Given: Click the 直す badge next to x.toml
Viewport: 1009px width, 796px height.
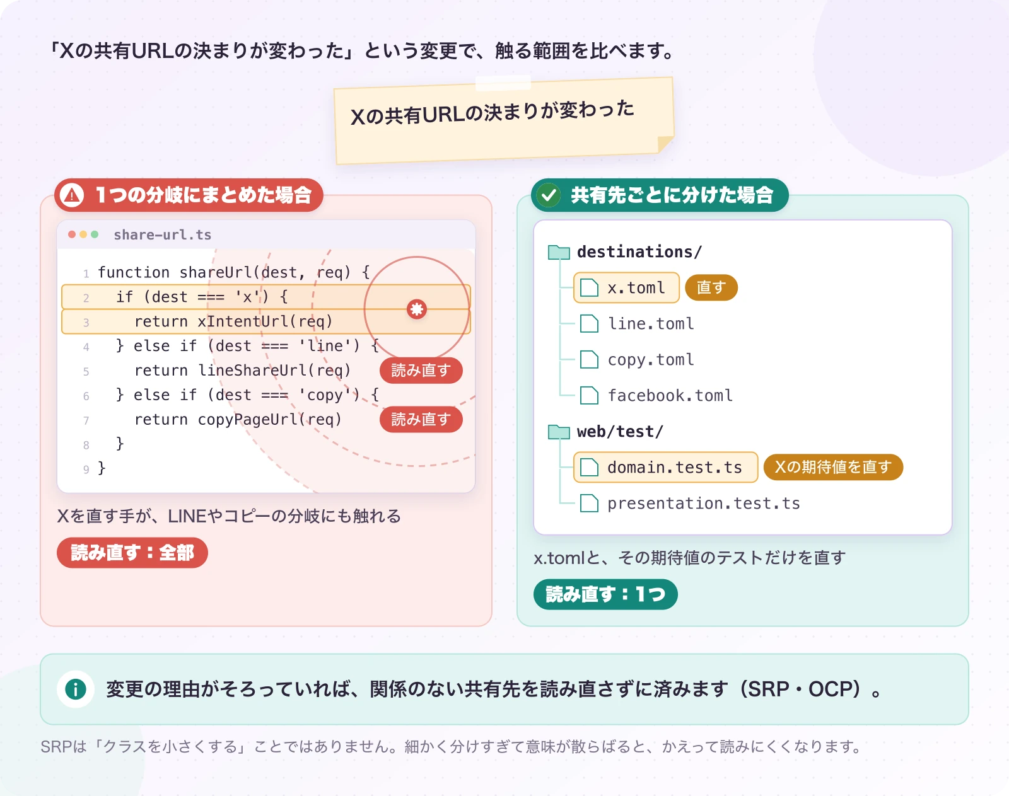Looking at the screenshot, I should [711, 288].
